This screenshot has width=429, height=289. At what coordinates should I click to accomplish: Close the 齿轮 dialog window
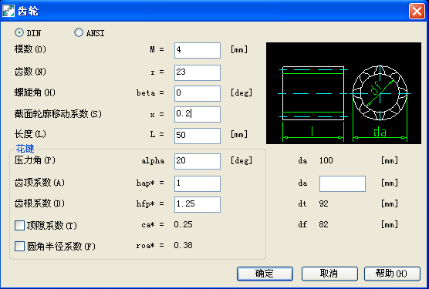click(417, 12)
